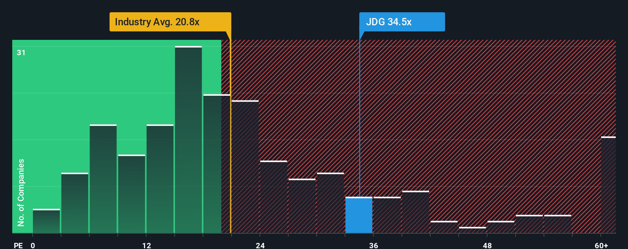Click the x-axis label 36
Viewport: 628px width, 249px height.
tap(374, 245)
